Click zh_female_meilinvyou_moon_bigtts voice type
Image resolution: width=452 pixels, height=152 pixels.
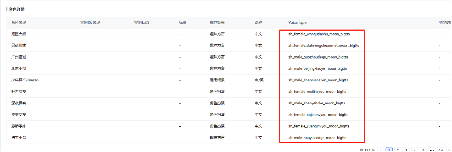coord(317,92)
